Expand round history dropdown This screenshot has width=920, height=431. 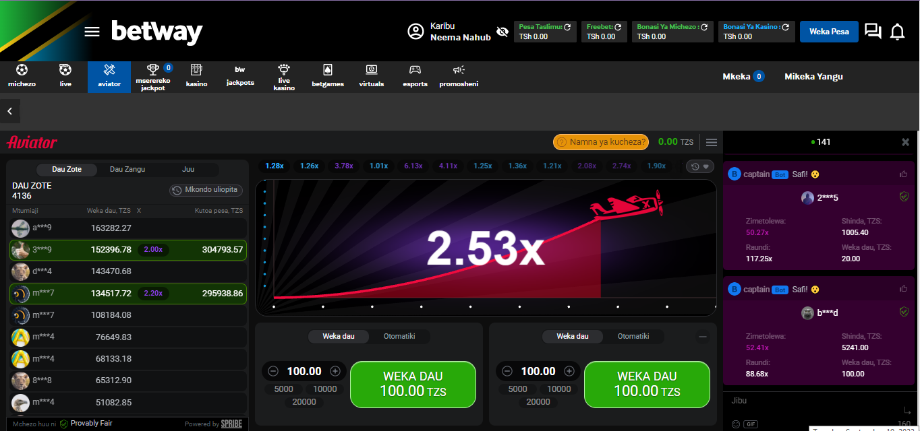coord(700,166)
